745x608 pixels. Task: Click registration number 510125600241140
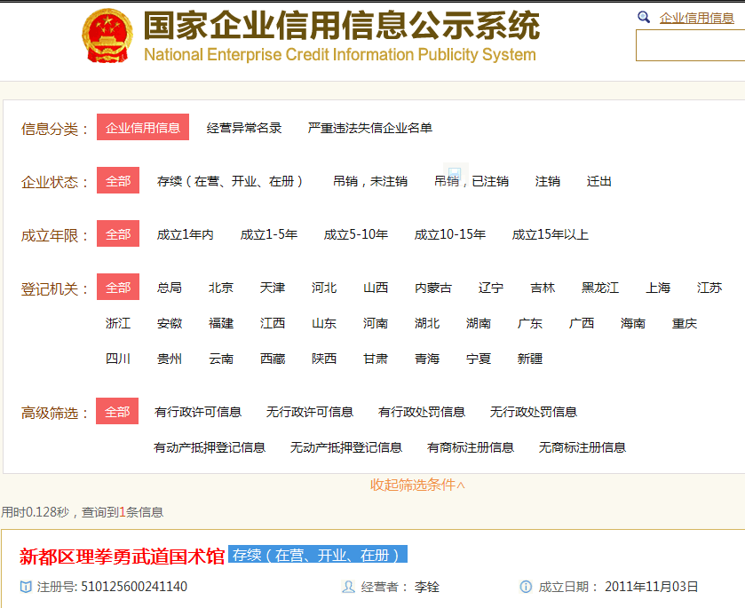pyautogui.click(x=134, y=587)
